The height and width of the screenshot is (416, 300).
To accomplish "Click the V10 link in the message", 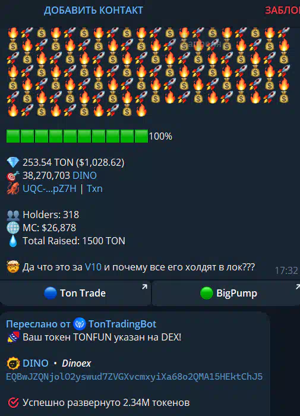I will pyautogui.click(x=93, y=267).
